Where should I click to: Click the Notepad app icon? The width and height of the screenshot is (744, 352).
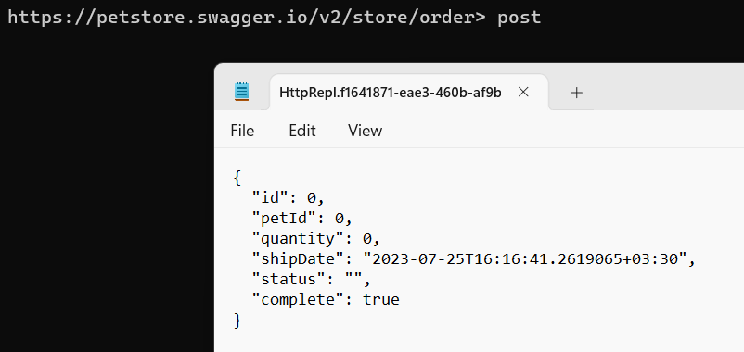(241, 92)
